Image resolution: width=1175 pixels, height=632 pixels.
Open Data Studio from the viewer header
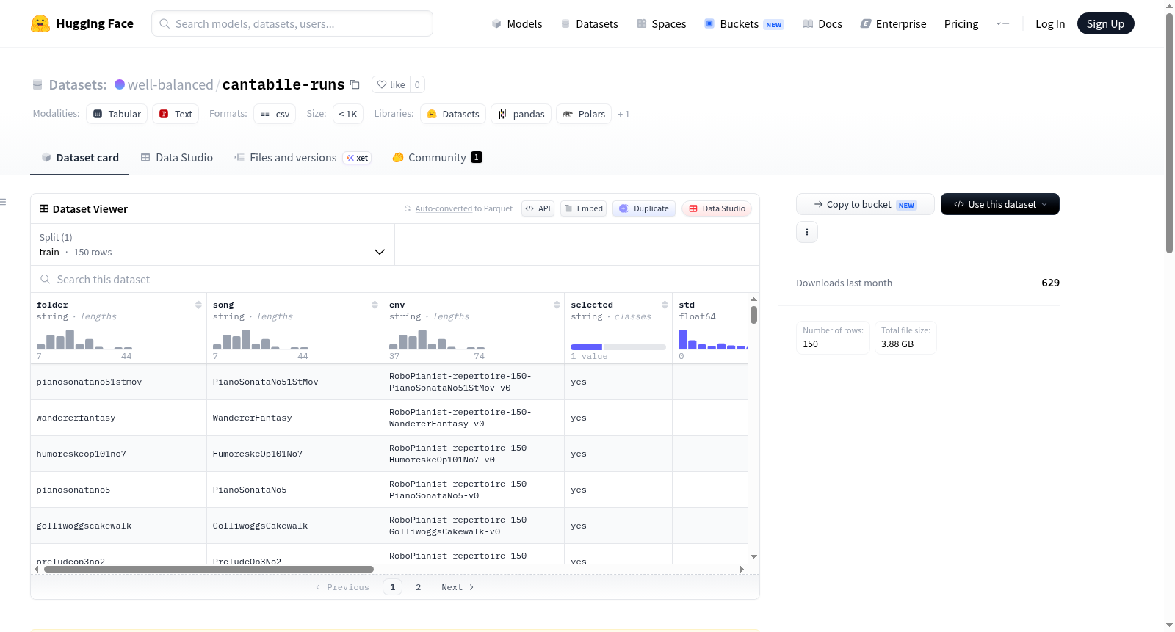(717, 208)
